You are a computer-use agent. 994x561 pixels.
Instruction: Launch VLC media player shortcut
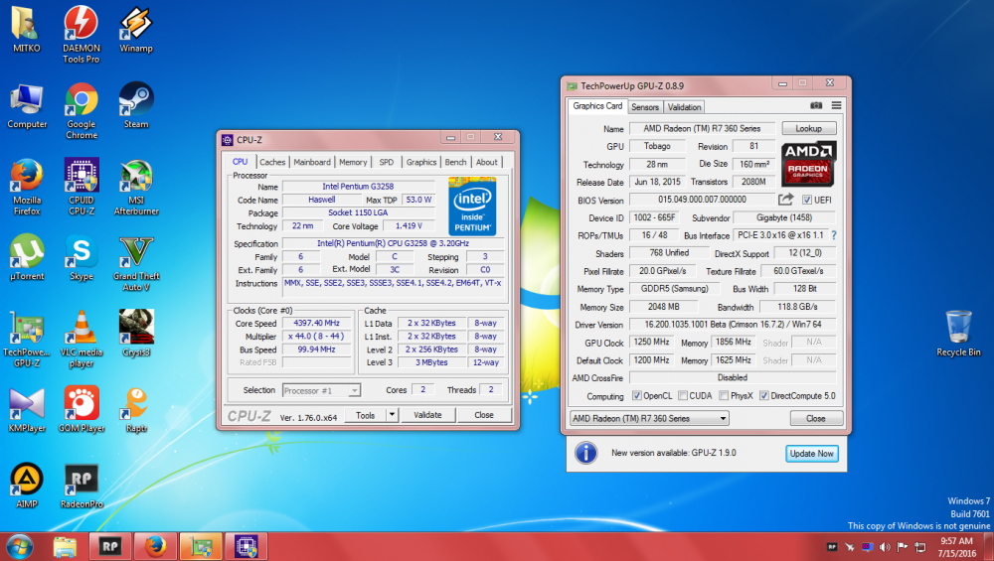click(82, 339)
